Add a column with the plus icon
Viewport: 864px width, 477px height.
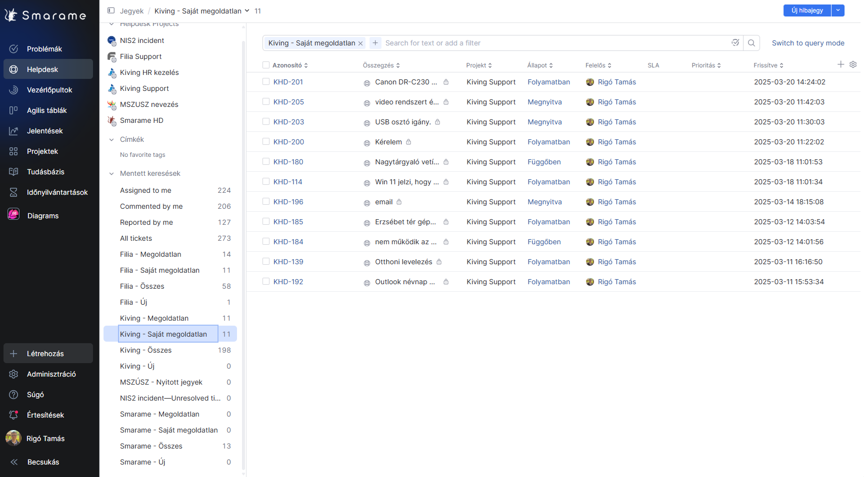pyautogui.click(x=840, y=64)
